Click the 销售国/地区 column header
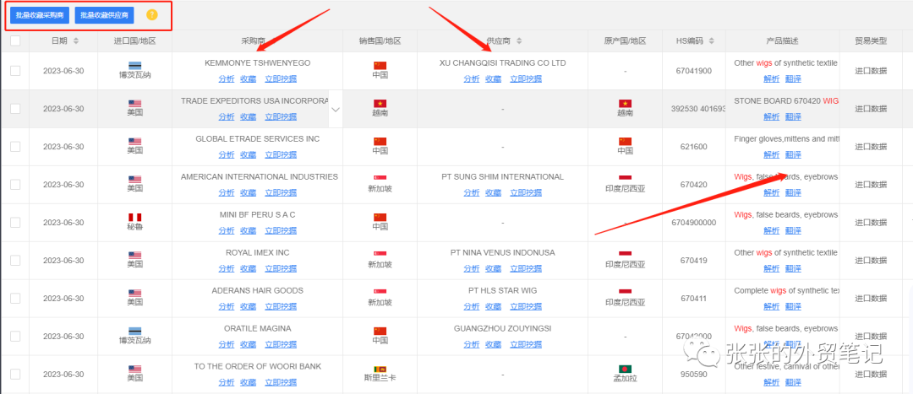 (x=380, y=41)
